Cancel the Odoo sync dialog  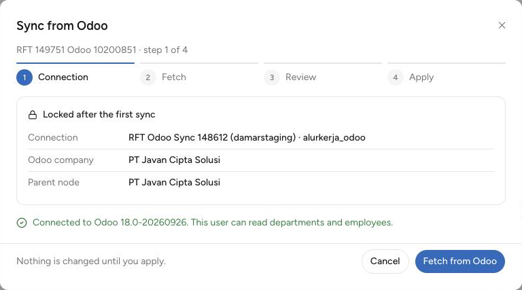pos(385,261)
